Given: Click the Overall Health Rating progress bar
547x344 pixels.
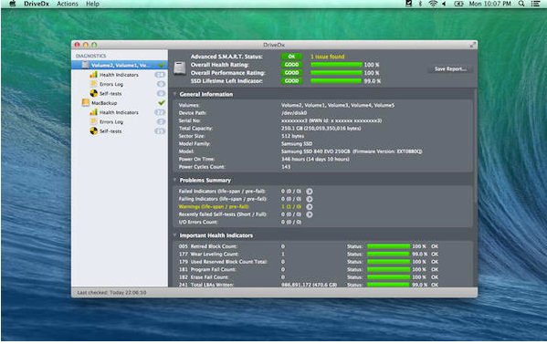Looking at the screenshot, I should [x=336, y=65].
